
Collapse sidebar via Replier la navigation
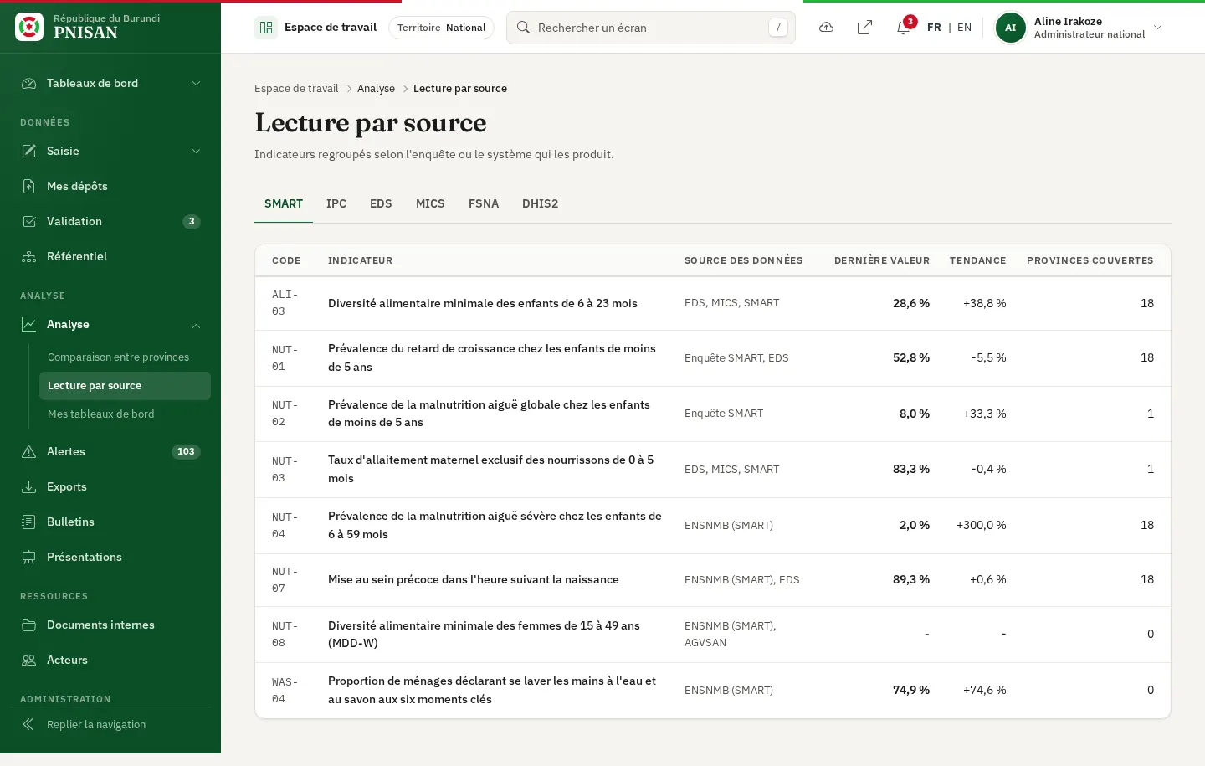pyautogui.click(x=110, y=724)
